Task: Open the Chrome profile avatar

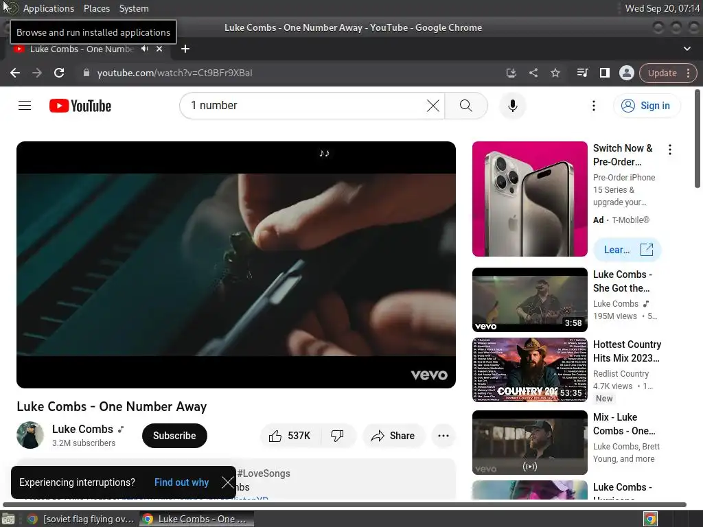Action: tap(626, 73)
